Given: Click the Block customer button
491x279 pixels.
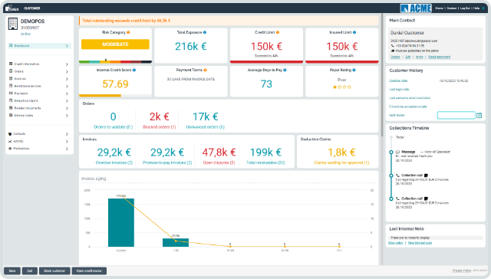Looking at the screenshot, I should (x=54, y=271).
